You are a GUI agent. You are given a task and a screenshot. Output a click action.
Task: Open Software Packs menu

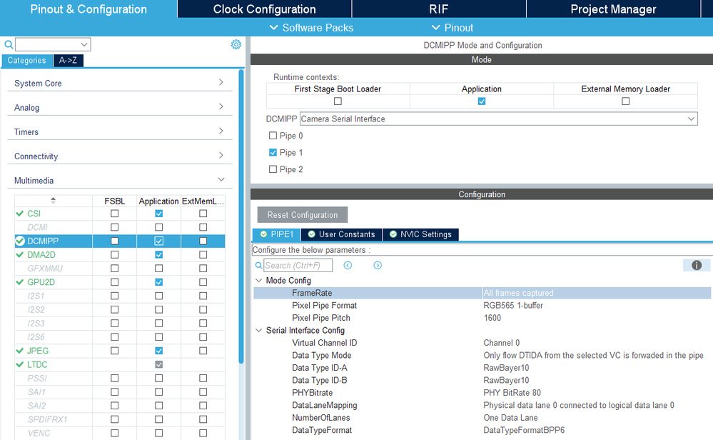[x=311, y=28]
